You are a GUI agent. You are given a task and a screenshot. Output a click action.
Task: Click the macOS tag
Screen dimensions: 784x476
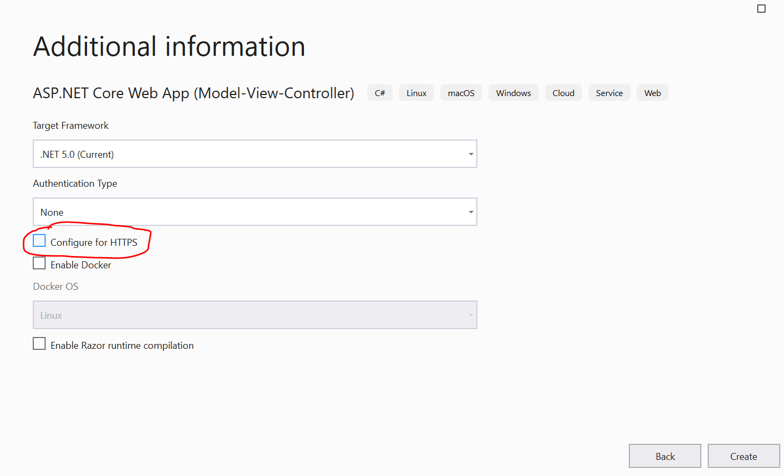(461, 93)
